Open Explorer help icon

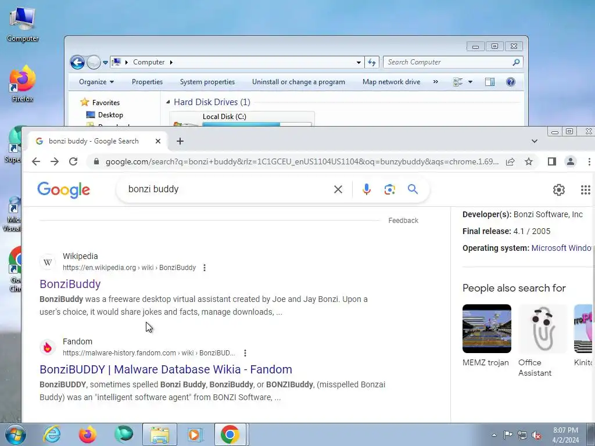[511, 82]
